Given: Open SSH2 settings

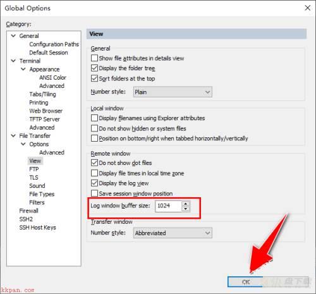Looking at the screenshot, I should tap(26, 219).
